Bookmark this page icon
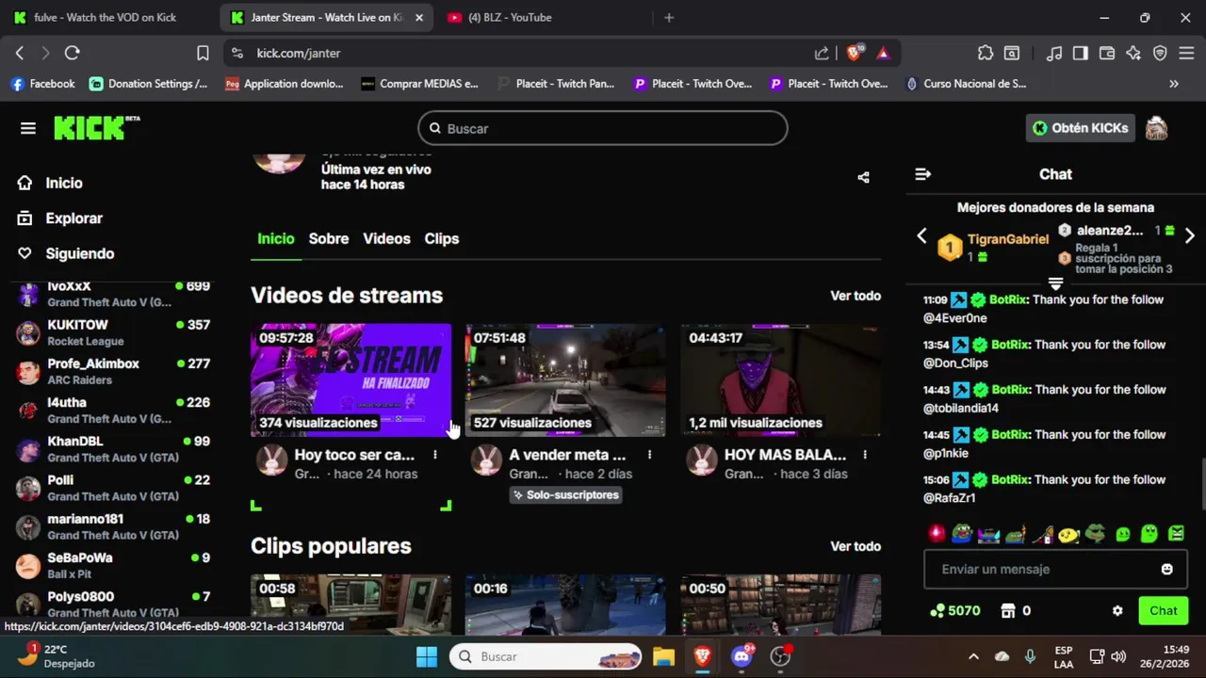This screenshot has width=1206, height=678. coord(203,53)
